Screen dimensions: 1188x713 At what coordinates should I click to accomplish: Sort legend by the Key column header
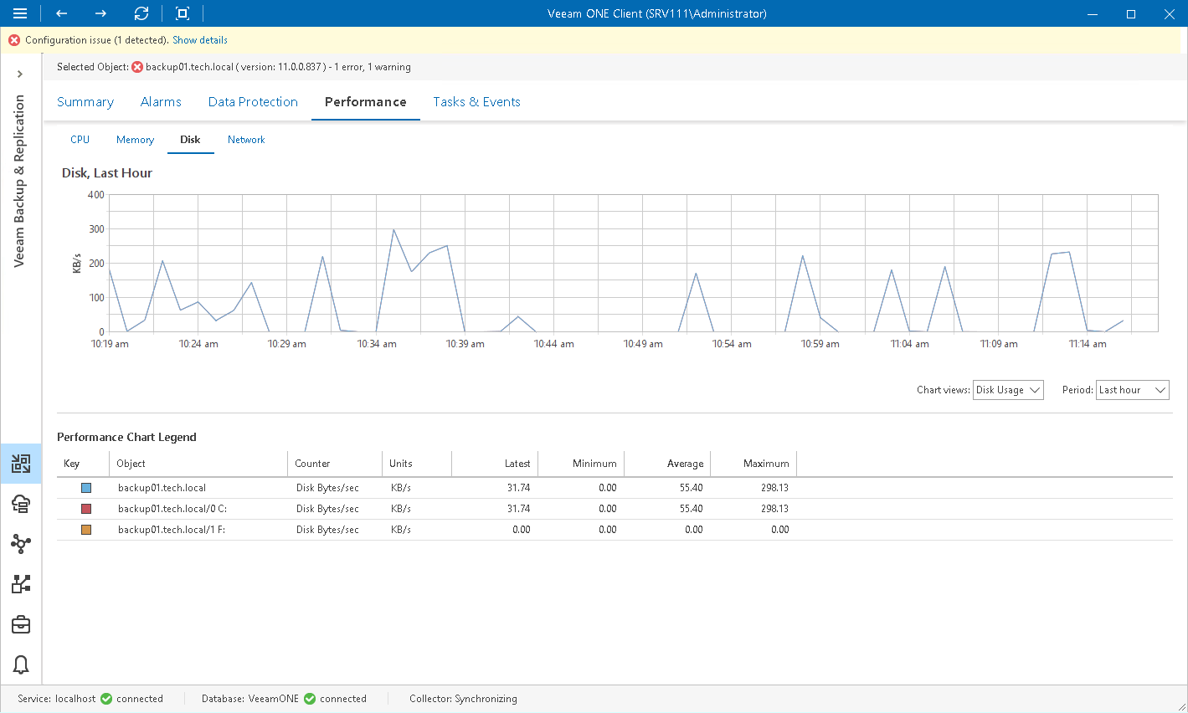(x=83, y=464)
